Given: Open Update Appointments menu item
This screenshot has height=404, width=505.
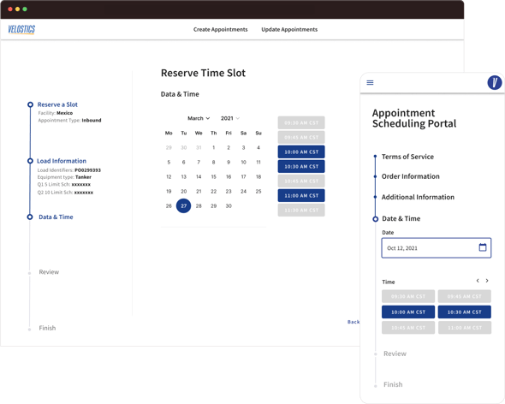Looking at the screenshot, I should [289, 29].
